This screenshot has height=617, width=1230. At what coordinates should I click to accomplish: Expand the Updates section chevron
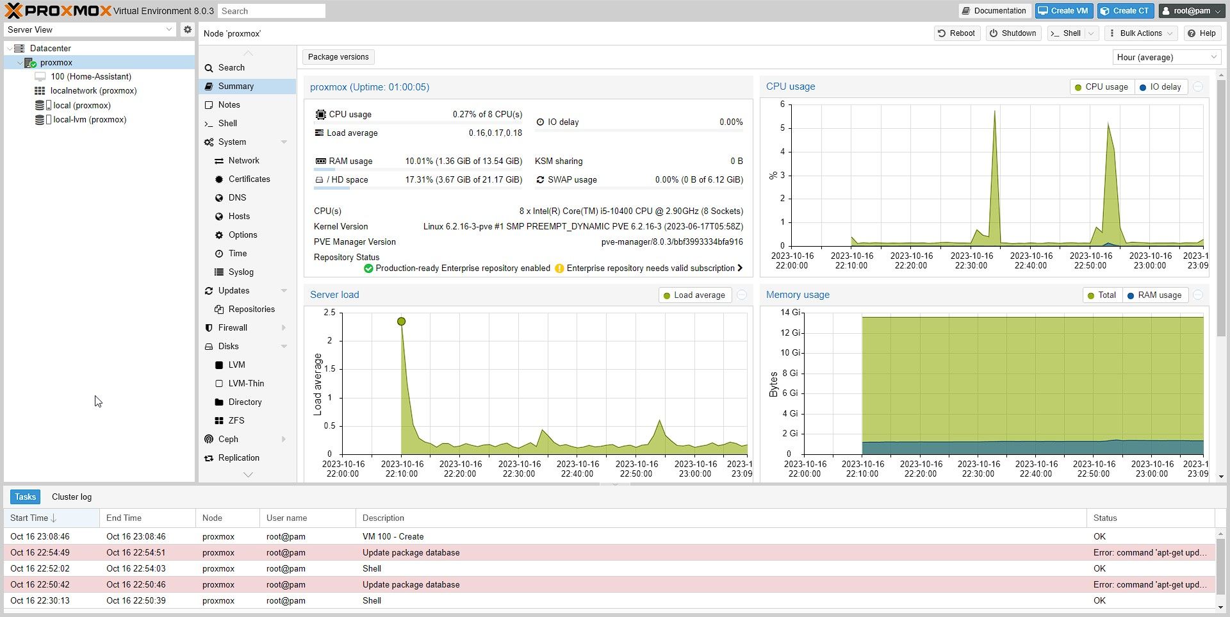tap(284, 290)
